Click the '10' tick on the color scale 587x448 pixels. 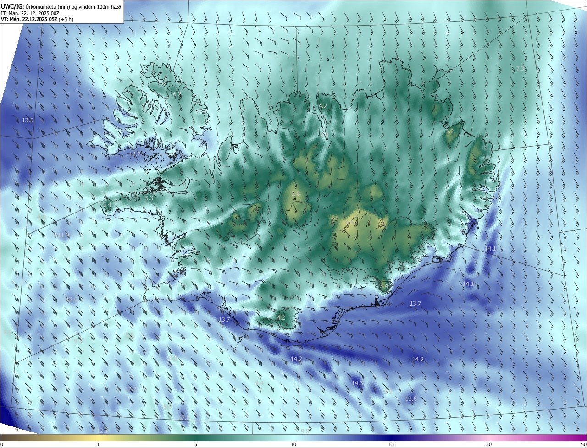click(293, 444)
